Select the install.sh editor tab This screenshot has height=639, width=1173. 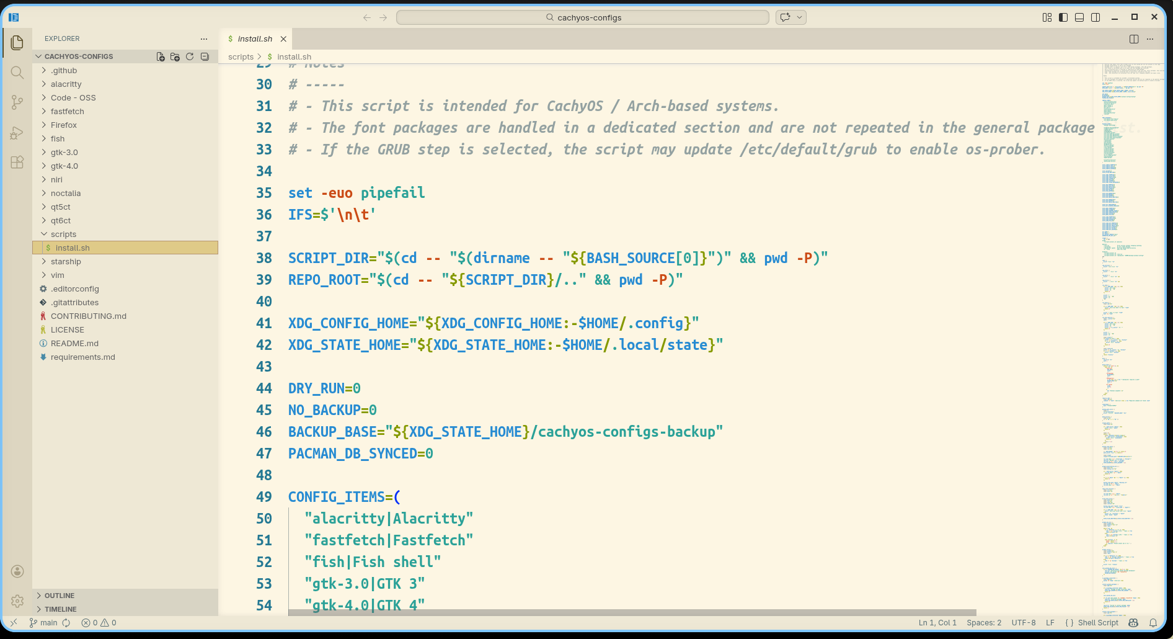coord(255,38)
